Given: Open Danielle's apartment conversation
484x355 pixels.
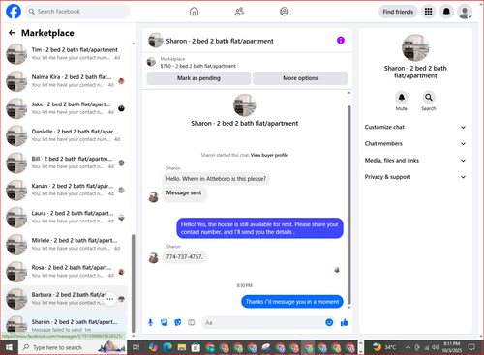Looking at the screenshot, I should tap(66, 135).
